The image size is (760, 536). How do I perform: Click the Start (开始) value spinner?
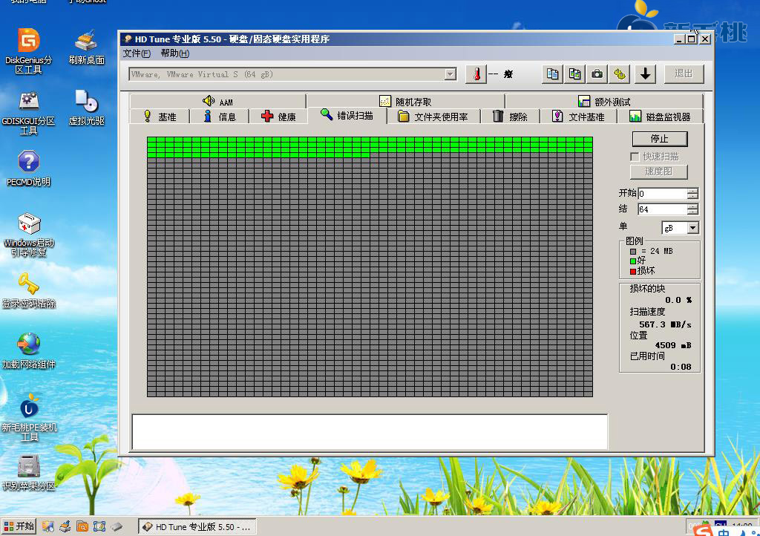(692, 194)
